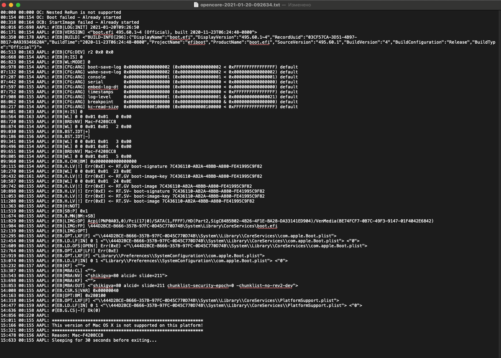Click '#[EB.G.CS|-?] Ok(0)' line
This screenshot has width=501, height=358.
50,310
